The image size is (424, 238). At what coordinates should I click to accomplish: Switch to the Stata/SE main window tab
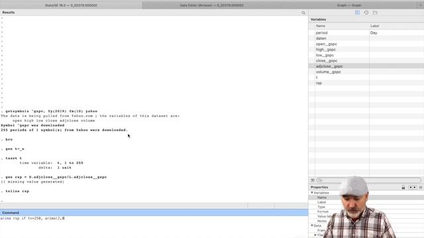(x=71, y=5)
